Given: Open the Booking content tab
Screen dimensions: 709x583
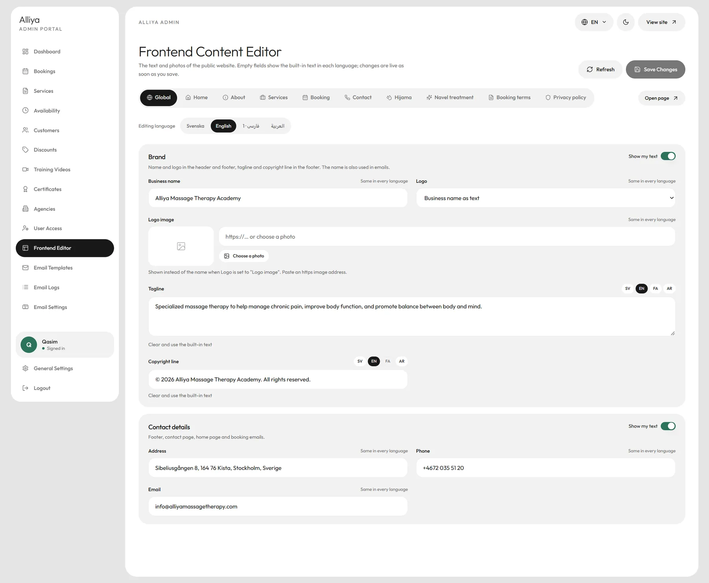Looking at the screenshot, I should point(316,98).
